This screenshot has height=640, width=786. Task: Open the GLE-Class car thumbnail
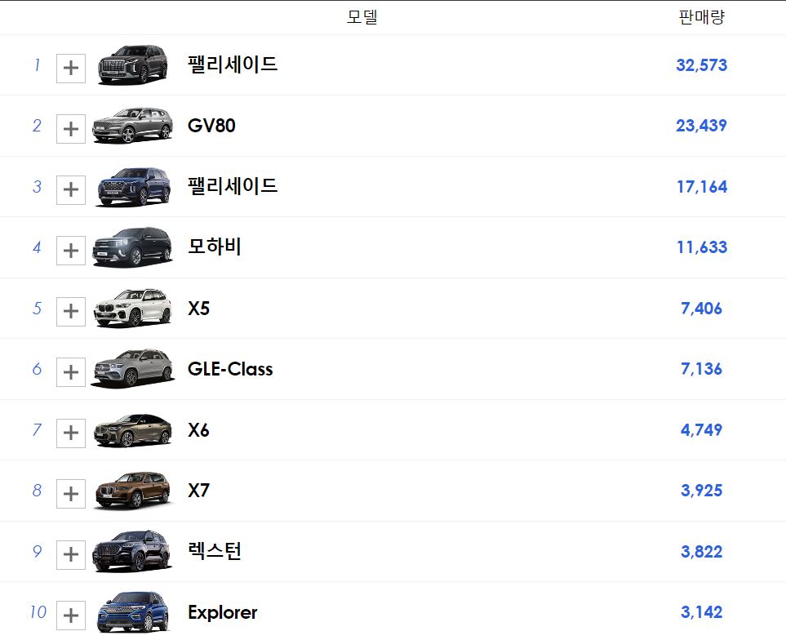pyautogui.click(x=132, y=368)
